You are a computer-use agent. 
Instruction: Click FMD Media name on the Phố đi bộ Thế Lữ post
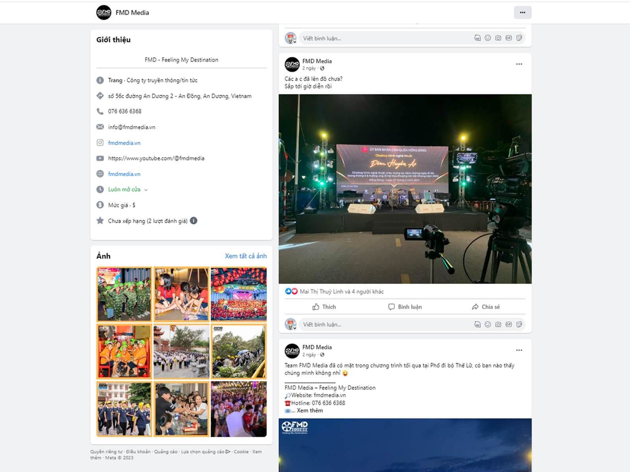click(317, 347)
